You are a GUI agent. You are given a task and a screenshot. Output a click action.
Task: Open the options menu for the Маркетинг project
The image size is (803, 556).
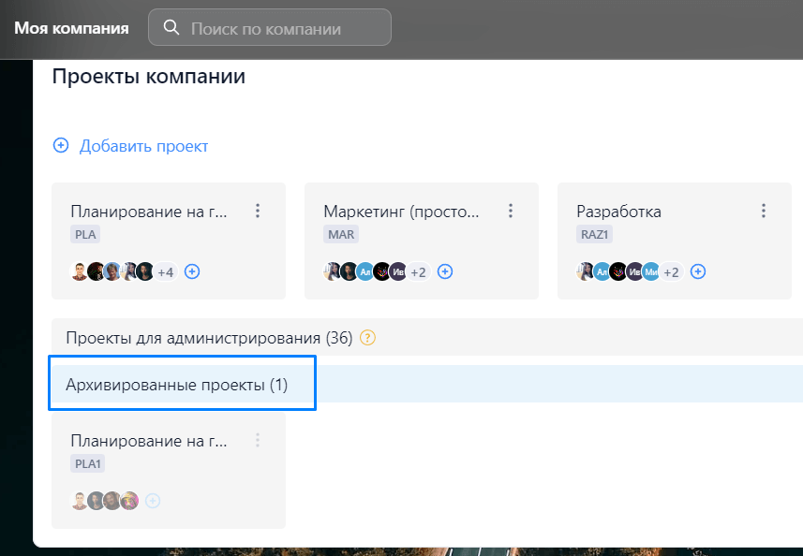click(511, 211)
